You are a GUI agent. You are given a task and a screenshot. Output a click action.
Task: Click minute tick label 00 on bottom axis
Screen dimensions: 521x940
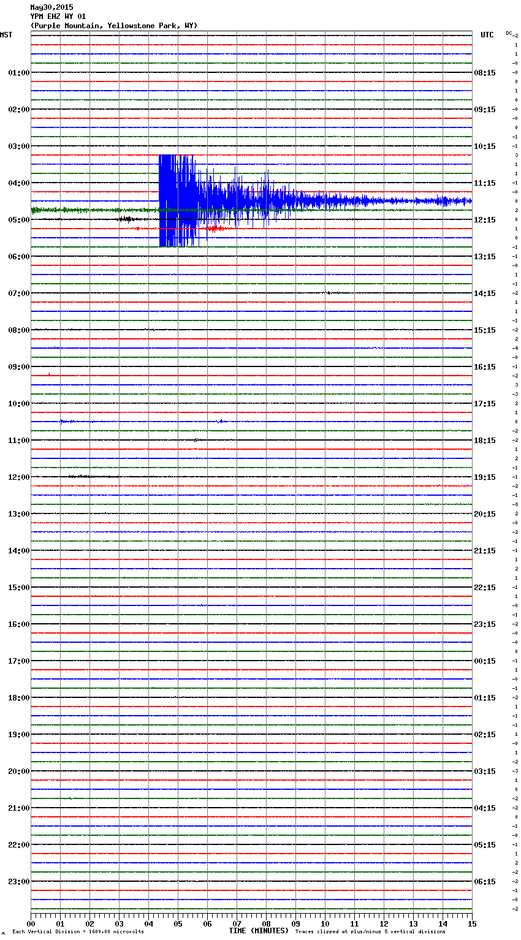tap(31, 923)
